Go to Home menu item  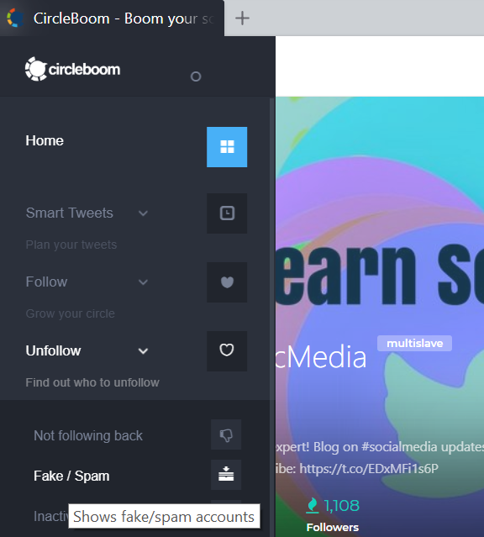[x=45, y=140]
